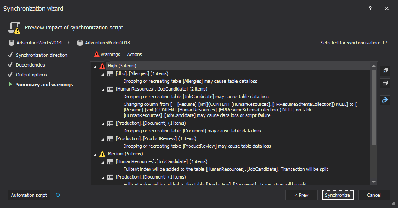Go back with the < Prev button
Viewport: 398px width, 208px height.
tap(301, 195)
